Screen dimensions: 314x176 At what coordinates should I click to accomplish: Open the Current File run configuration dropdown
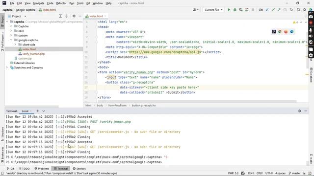tap(213, 10)
